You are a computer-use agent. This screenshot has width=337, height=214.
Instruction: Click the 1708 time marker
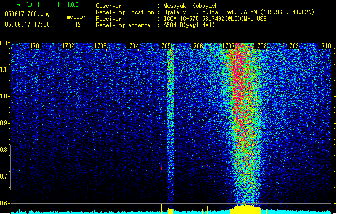[x=261, y=46]
